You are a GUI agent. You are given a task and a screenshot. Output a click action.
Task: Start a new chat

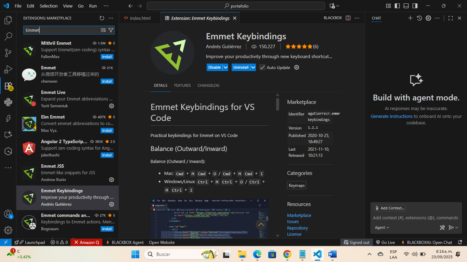point(411,18)
